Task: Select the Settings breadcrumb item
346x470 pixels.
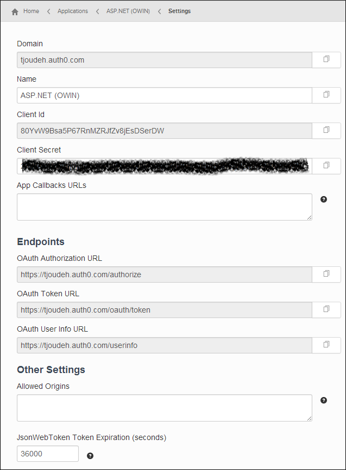Action: 179,11
